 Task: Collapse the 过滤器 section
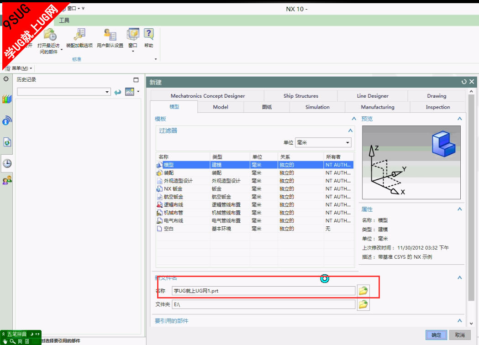(350, 131)
